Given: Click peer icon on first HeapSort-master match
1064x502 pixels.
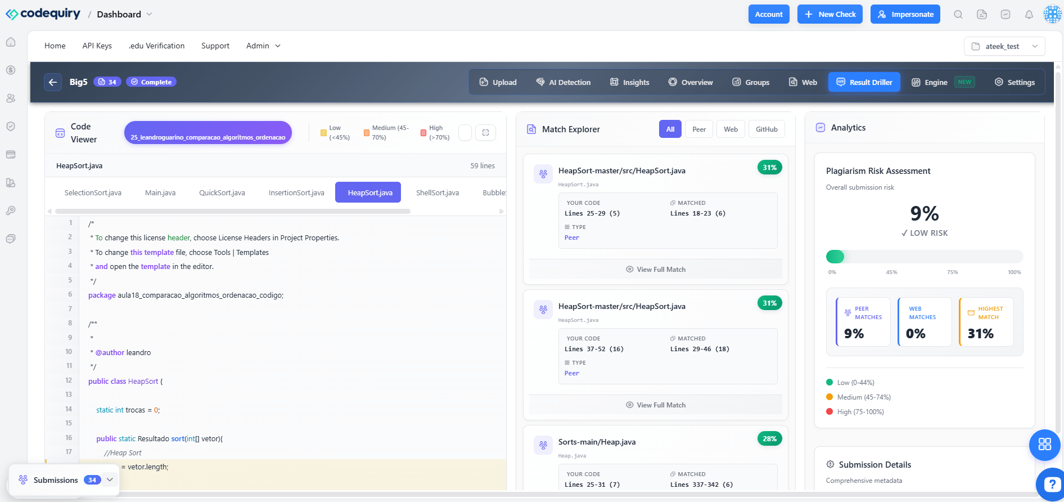Looking at the screenshot, I should click(543, 174).
